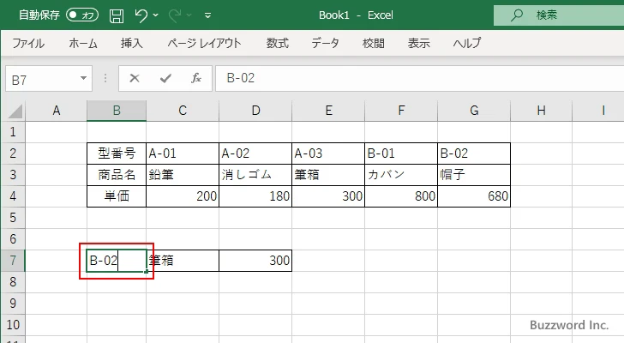Select column E header
The height and width of the screenshot is (343, 624).
328,111
